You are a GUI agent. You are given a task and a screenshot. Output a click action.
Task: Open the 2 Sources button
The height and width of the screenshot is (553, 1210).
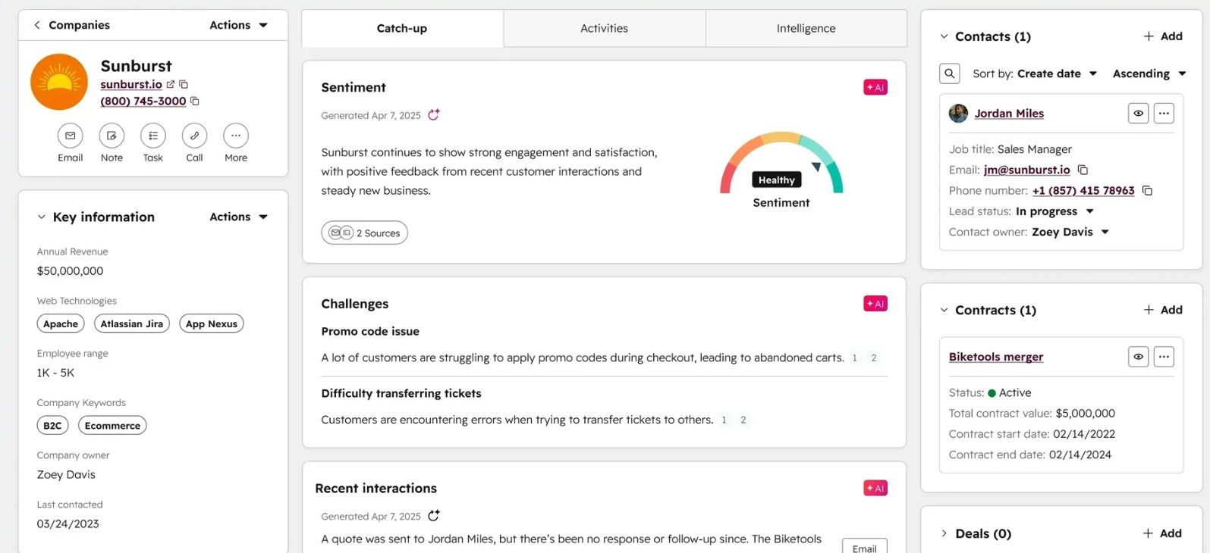point(364,233)
